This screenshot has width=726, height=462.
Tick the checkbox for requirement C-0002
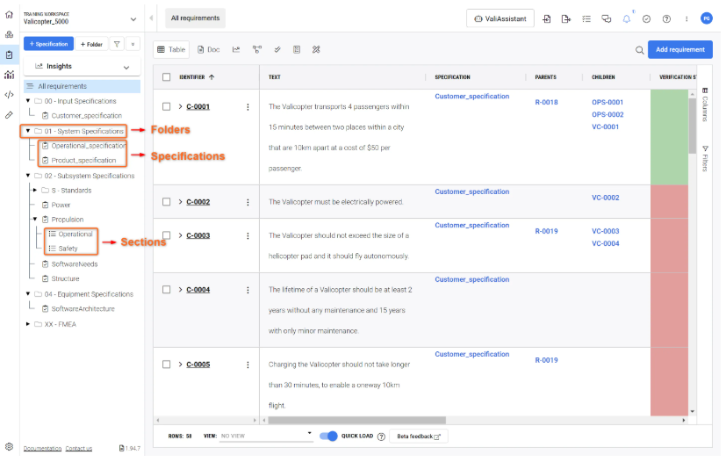point(167,202)
